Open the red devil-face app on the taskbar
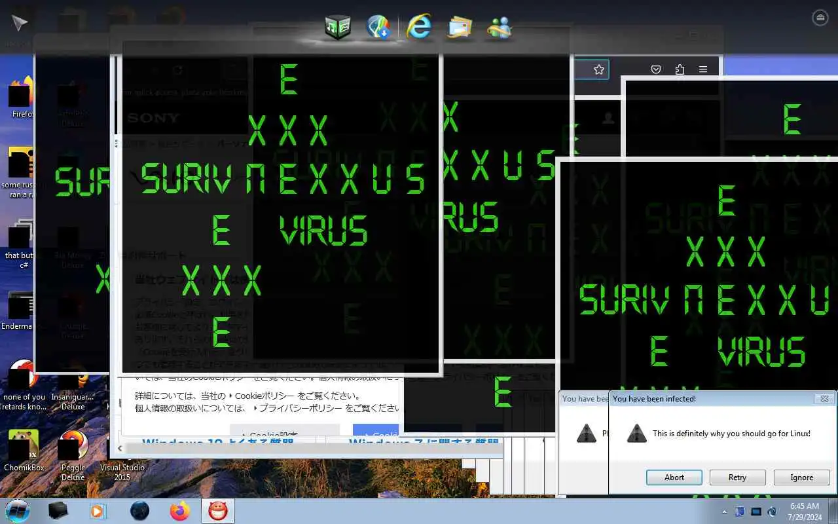The height and width of the screenshot is (524, 838). [217, 511]
